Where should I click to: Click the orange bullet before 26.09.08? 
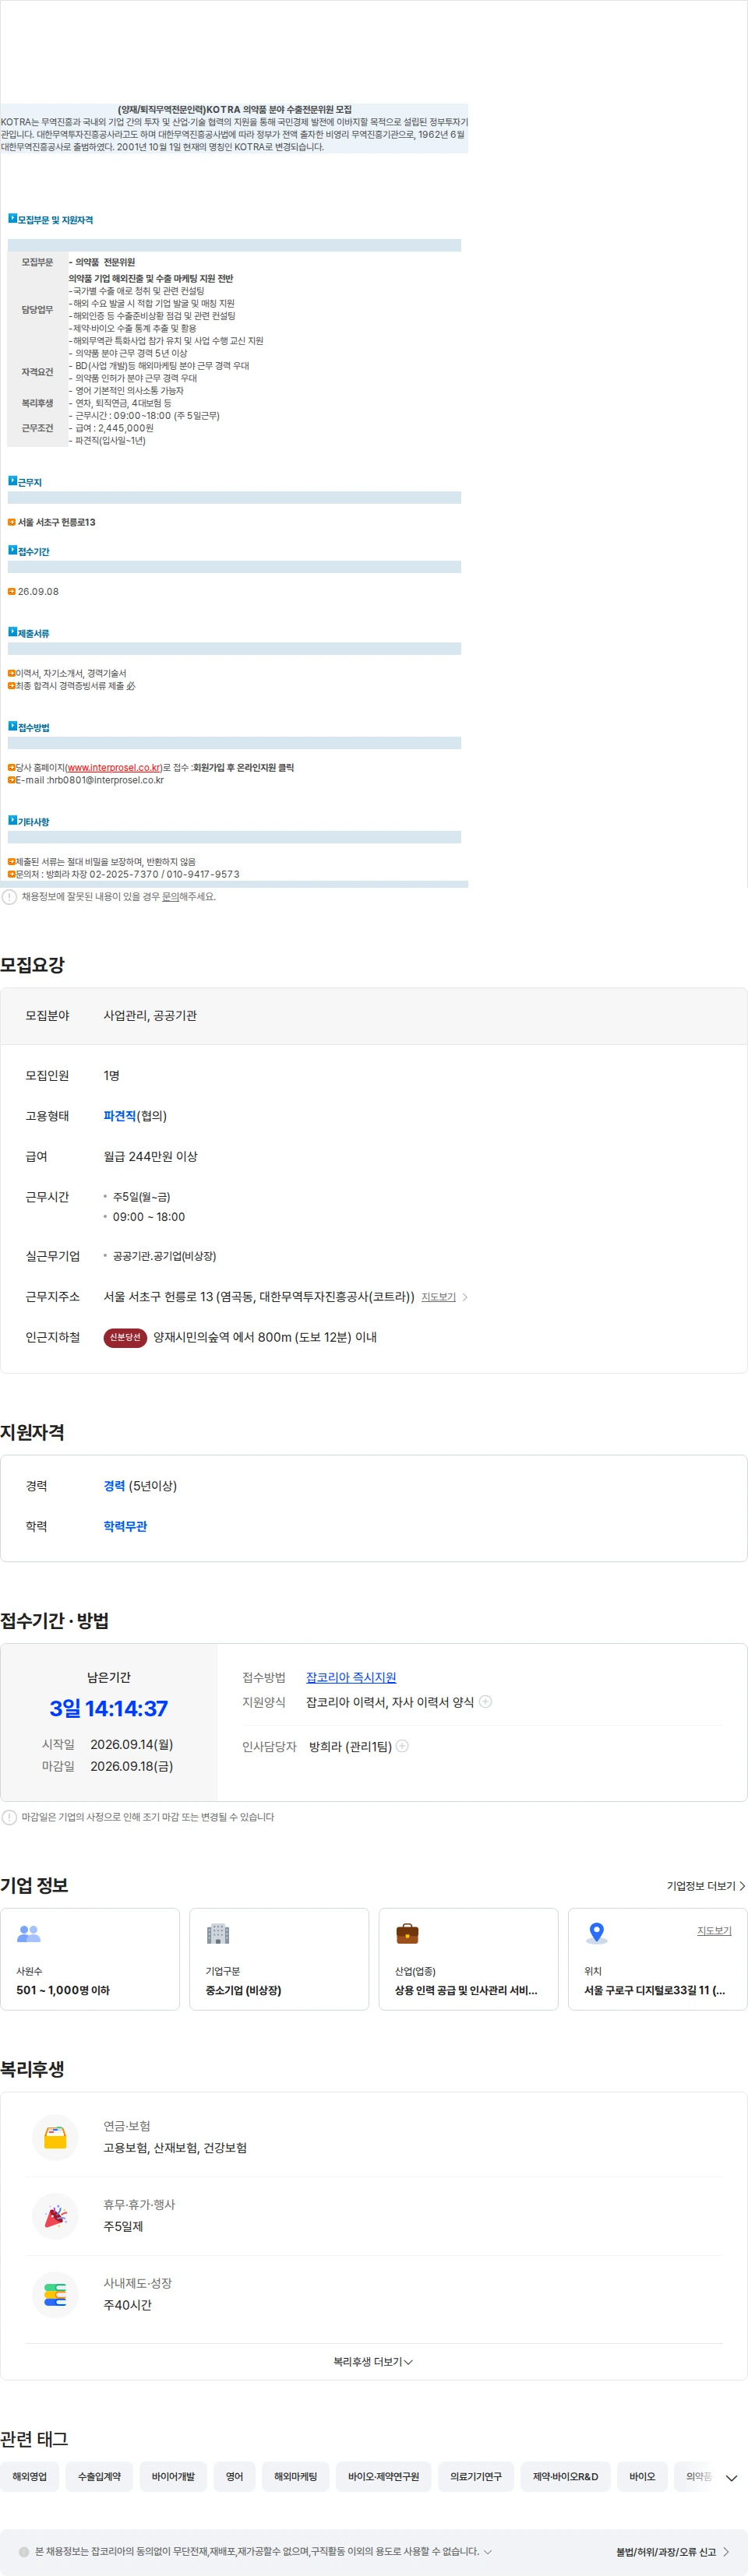click(x=11, y=591)
